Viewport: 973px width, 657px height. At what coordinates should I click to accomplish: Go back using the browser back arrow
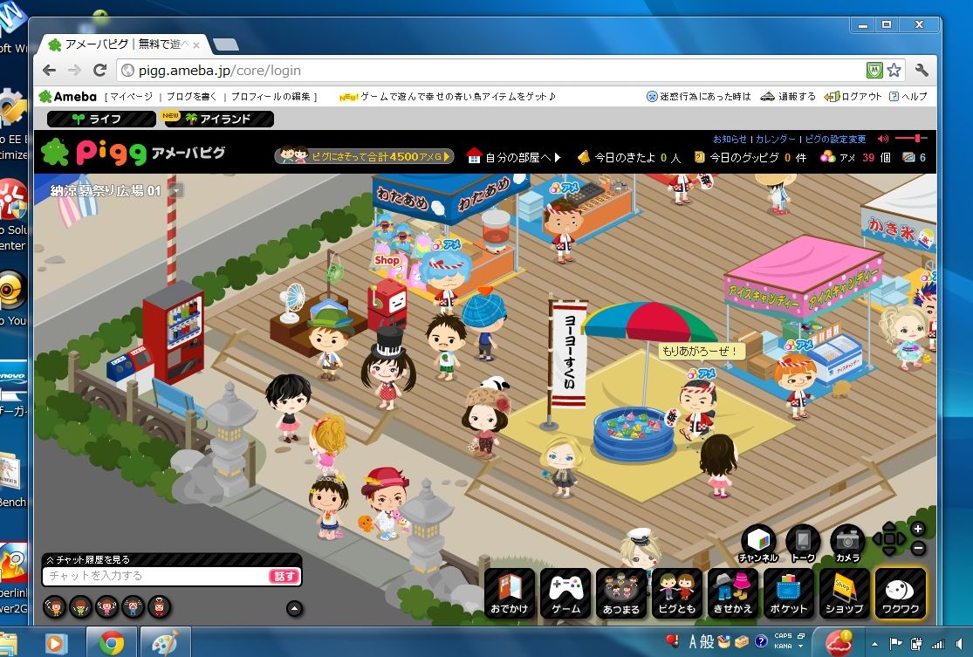tap(50, 70)
